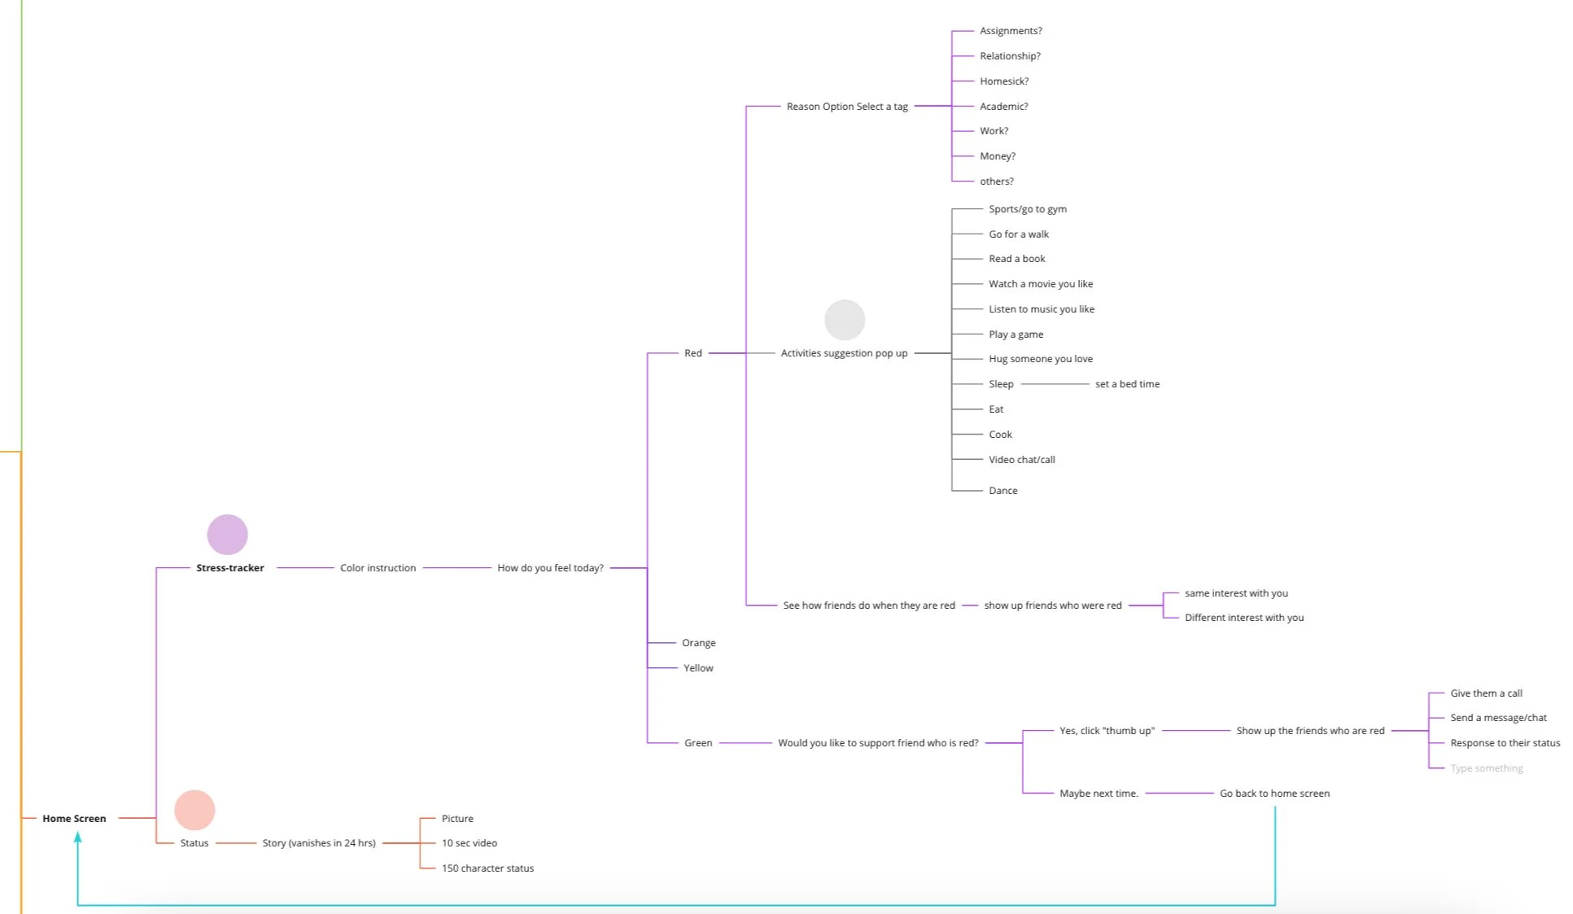Screen dimensions: 1573x914
Task: Select 'Story (vanishes in 24 hrs)' node
Action: 319,843
